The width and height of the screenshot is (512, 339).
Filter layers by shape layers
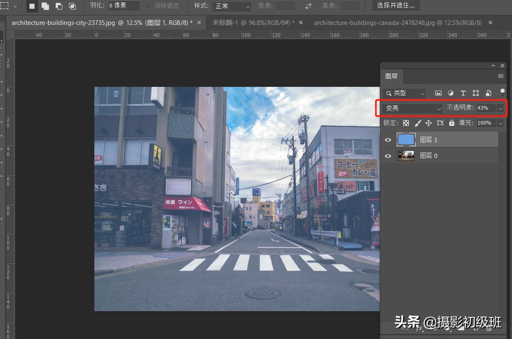click(475, 93)
